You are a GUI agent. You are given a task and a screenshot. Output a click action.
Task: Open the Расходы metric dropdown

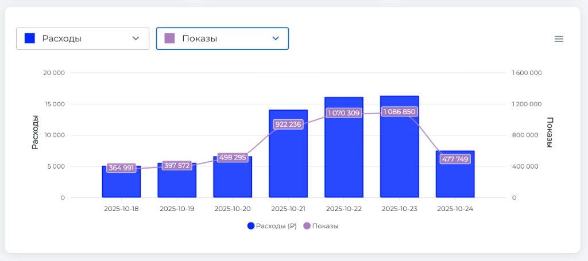[x=82, y=38]
